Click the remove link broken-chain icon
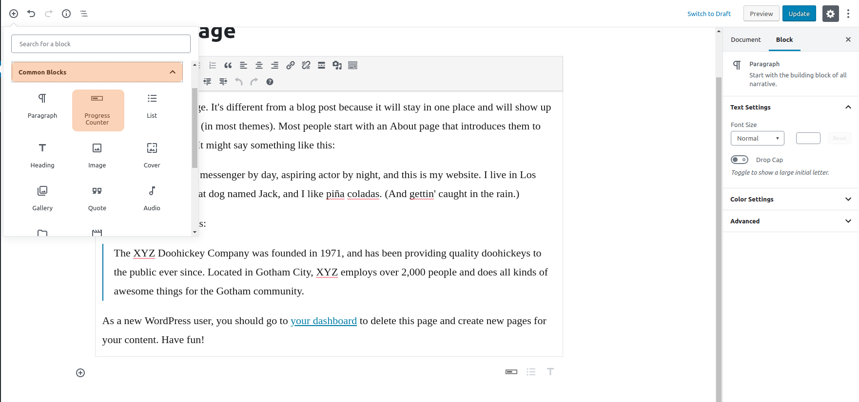The image size is (859, 402). tap(306, 65)
